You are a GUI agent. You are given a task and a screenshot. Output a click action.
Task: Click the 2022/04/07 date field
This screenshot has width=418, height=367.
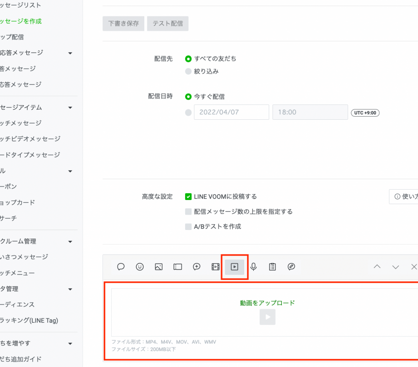231,112
